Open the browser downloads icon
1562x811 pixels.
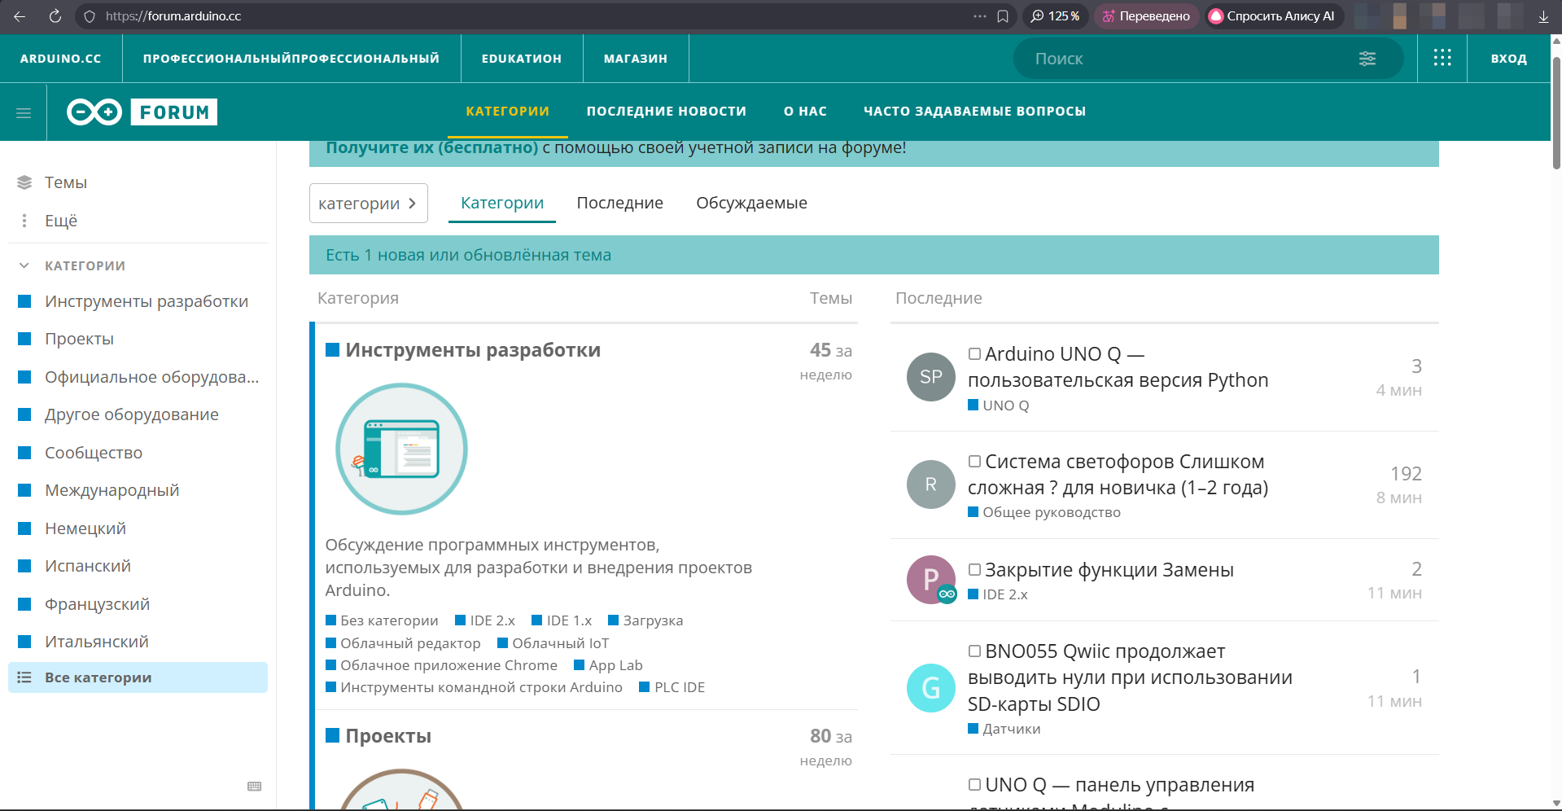(1543, 16)
